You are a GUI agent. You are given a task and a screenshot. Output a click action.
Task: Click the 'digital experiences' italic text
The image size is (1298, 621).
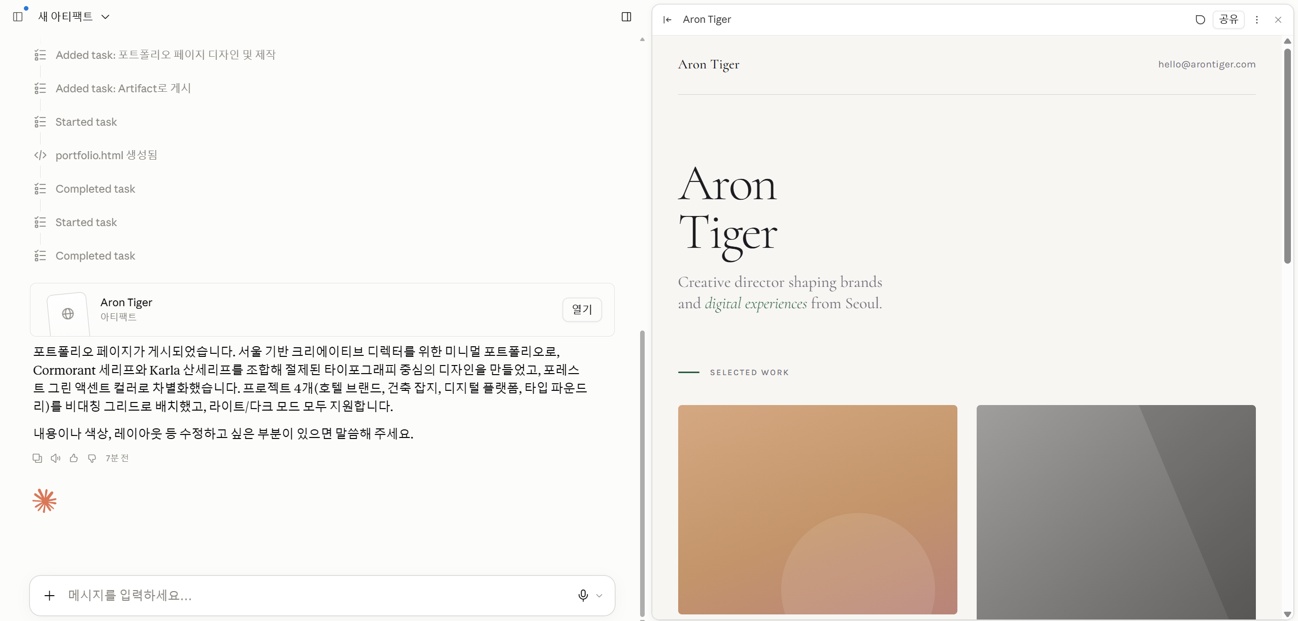pos(756,303)
